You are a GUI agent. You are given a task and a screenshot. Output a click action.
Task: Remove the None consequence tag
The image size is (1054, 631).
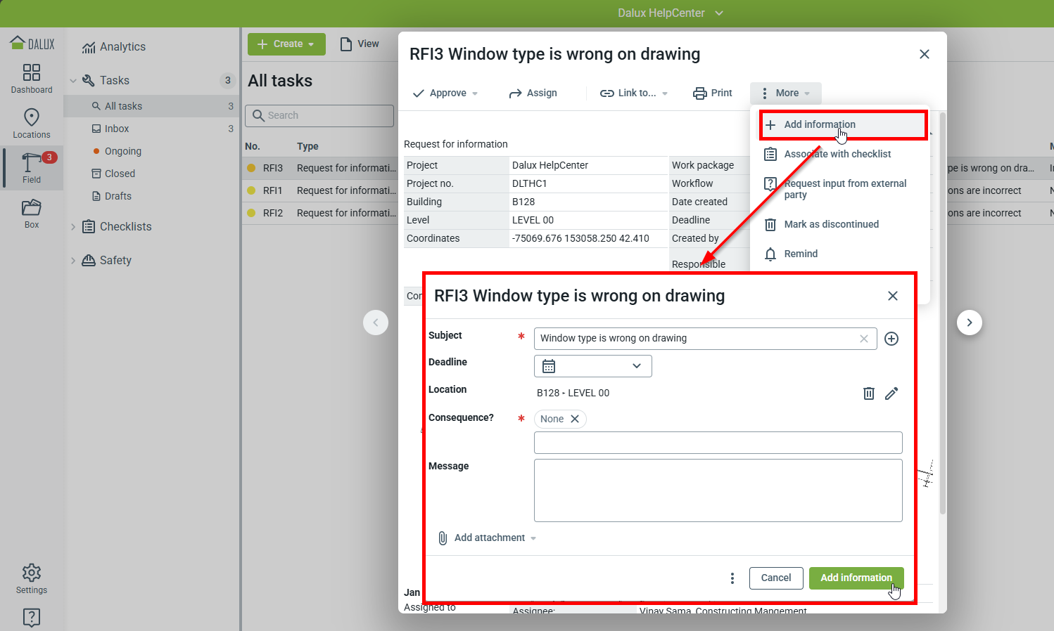[x=575, y=419]
